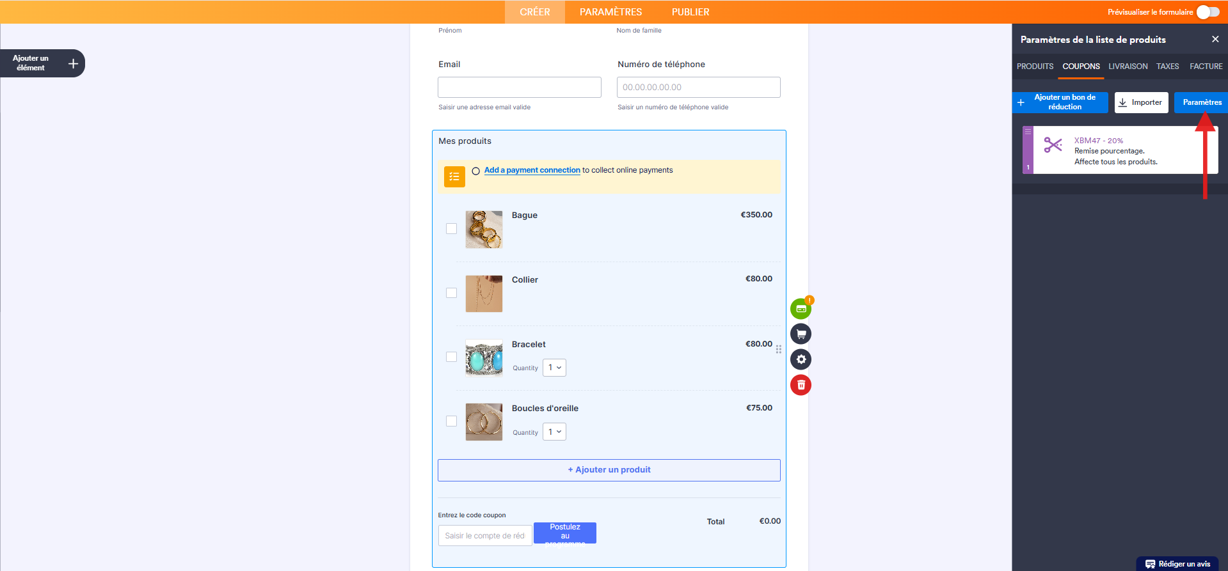The image size is (1228, 571).
Task: Follow the Add a payment connection link
Action: point(532,170)
